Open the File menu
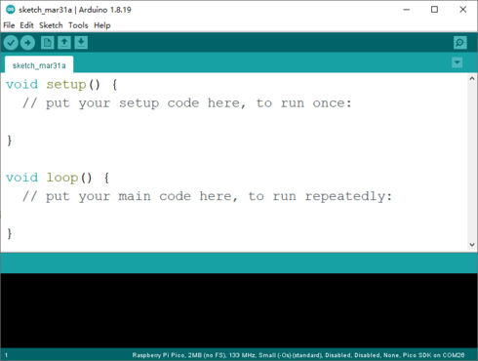Screen dimensions: 478x361 click(x=9, y=25)
